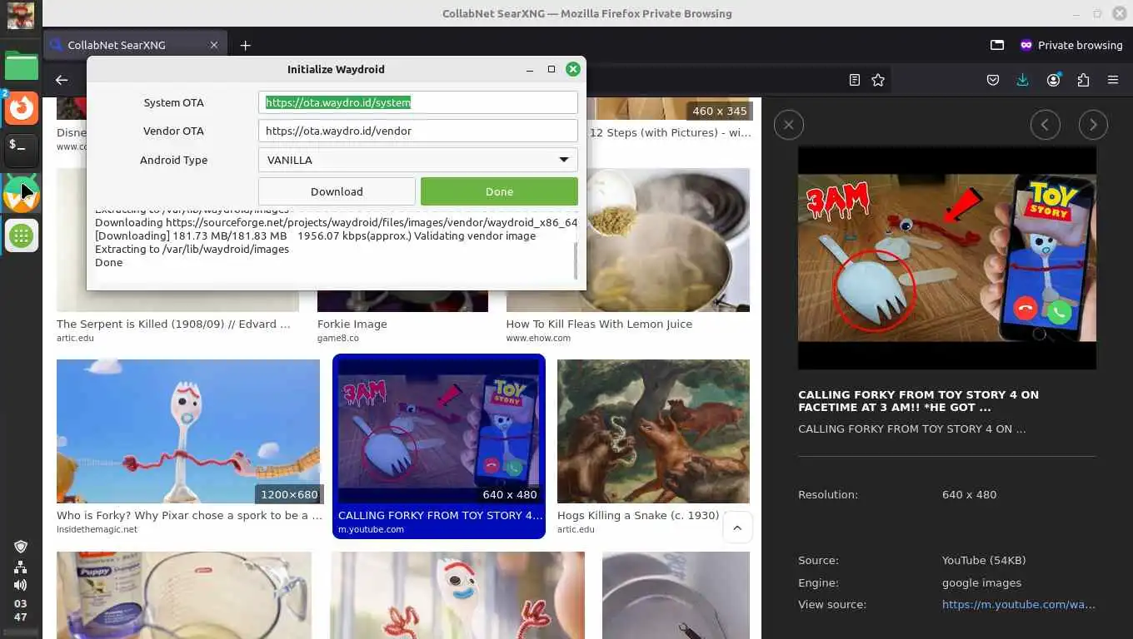Select the CollabNet SearXNG tab
Image resolution: width=1133 pixels, height=639 pixels.
[x=133, y=45]
